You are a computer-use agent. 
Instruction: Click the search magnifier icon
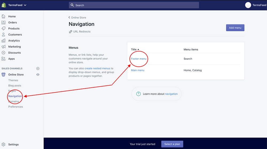tap(72, 5)
